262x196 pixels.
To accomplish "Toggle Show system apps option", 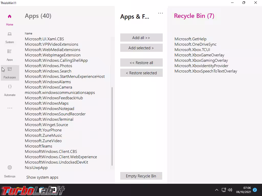I will [42, 177].
